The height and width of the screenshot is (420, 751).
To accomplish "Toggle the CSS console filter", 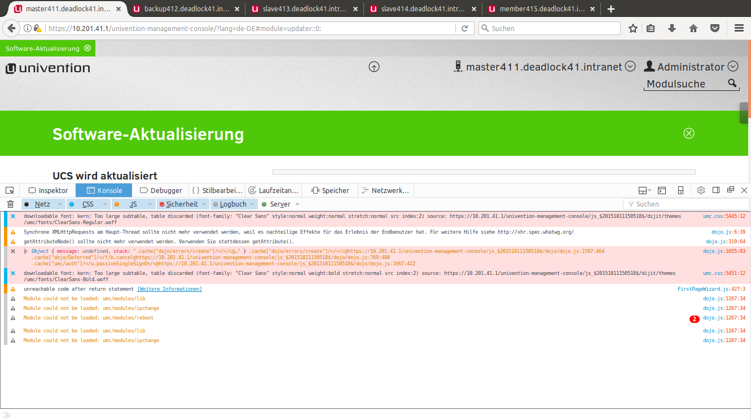I will coord(85,204).
